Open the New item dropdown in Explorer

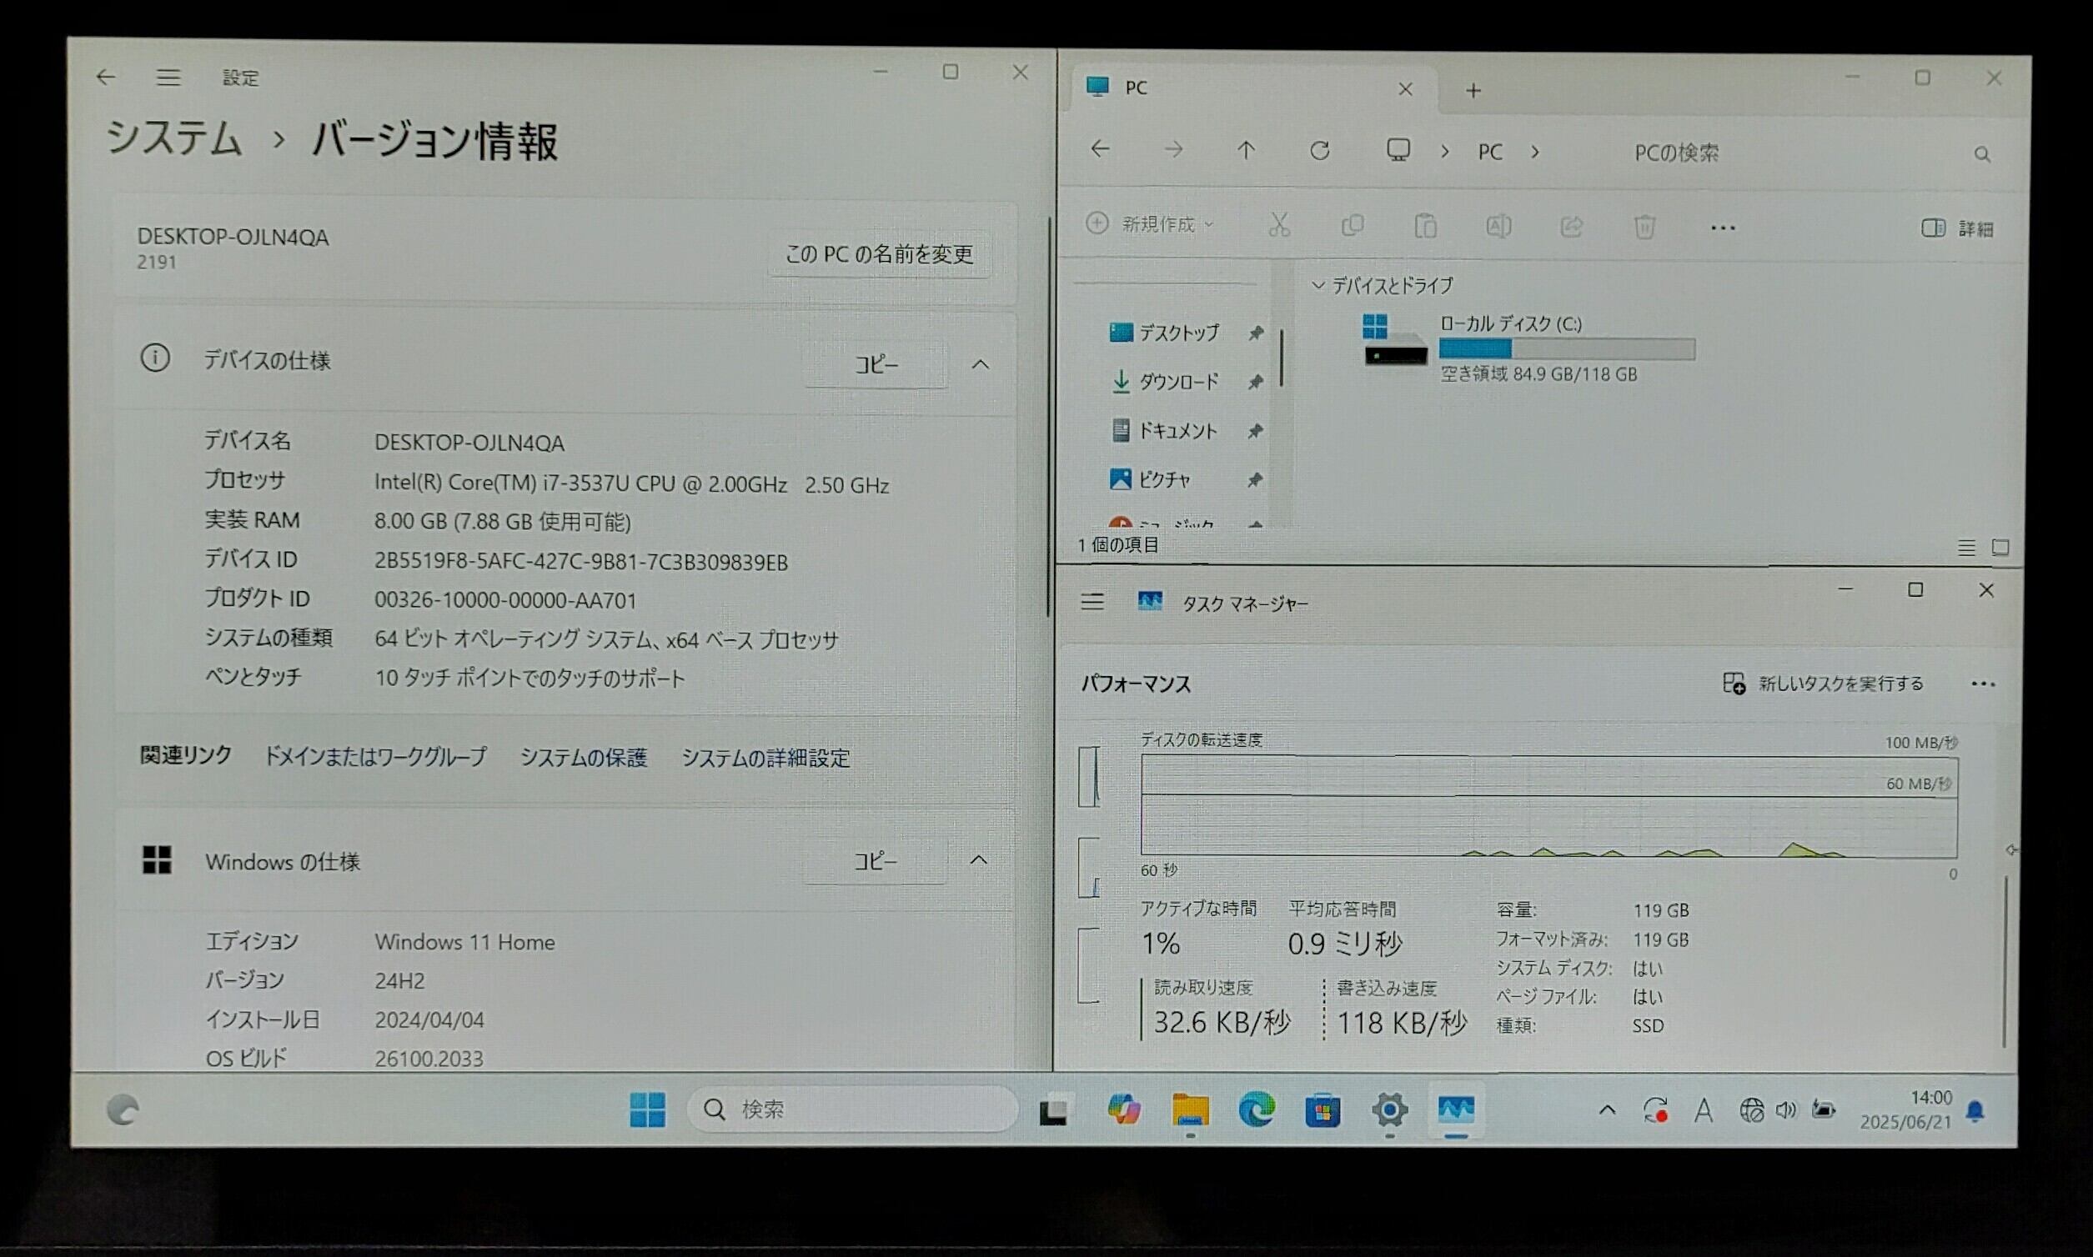[x=1150, y=223]
